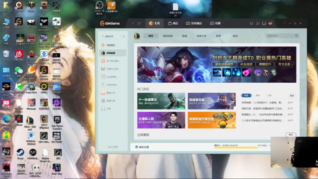Open the OBS shortcut on desktop top
Image resolution: width=318 pixels, height=179 pixels.
pos(99,8)
